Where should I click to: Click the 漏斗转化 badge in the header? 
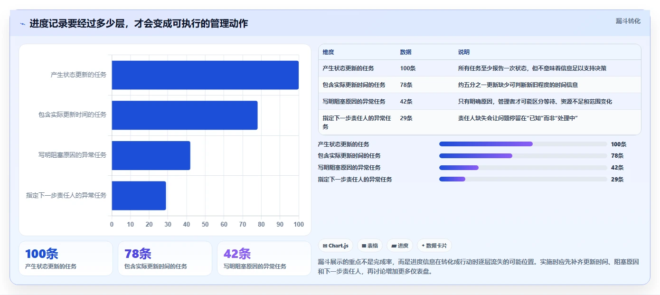point(628,21)
